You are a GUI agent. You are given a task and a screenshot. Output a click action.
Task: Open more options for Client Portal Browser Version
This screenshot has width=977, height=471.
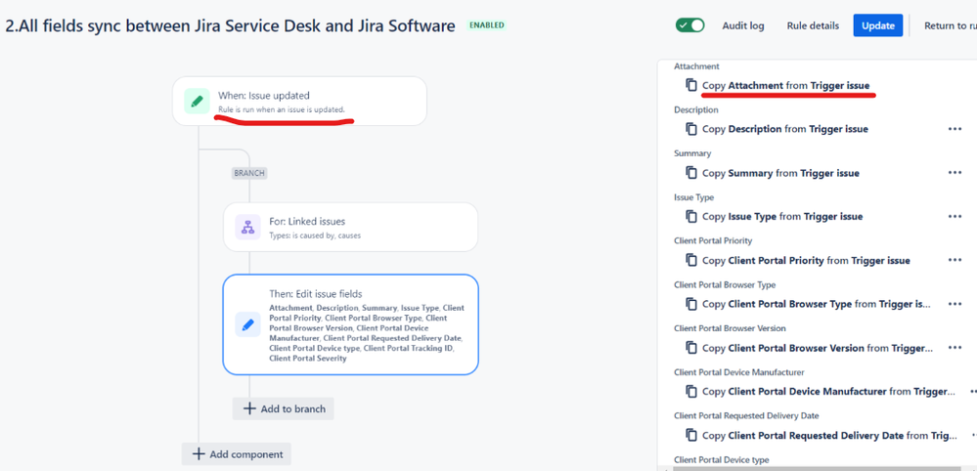955,348
